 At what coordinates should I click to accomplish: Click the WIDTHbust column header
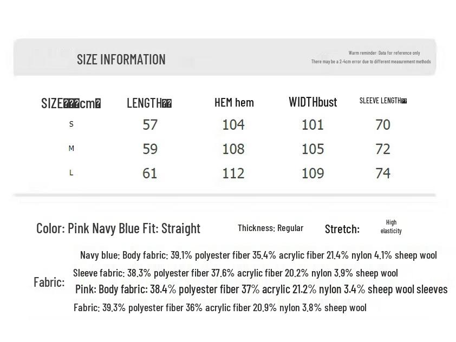coord(312,102)
